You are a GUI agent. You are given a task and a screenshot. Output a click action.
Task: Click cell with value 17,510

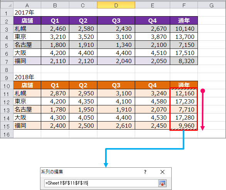pyautogui.click(x=184, y=53)
